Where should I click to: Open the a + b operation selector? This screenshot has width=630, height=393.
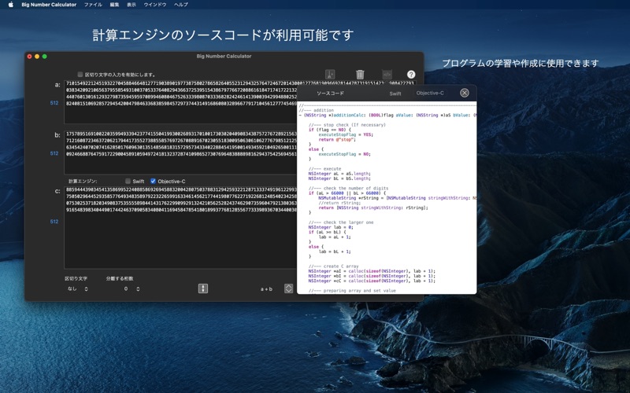coord(288,288)
